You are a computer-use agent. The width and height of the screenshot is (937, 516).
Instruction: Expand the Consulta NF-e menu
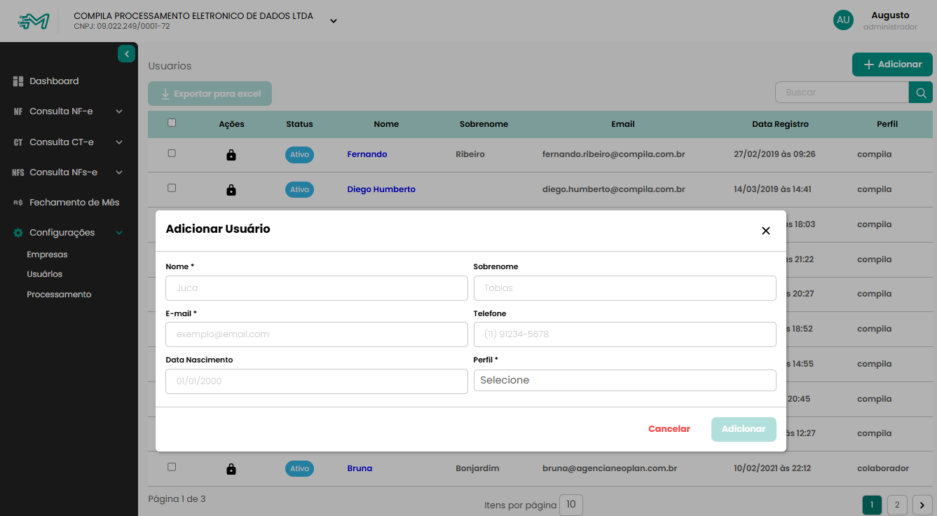coord(119,111)
